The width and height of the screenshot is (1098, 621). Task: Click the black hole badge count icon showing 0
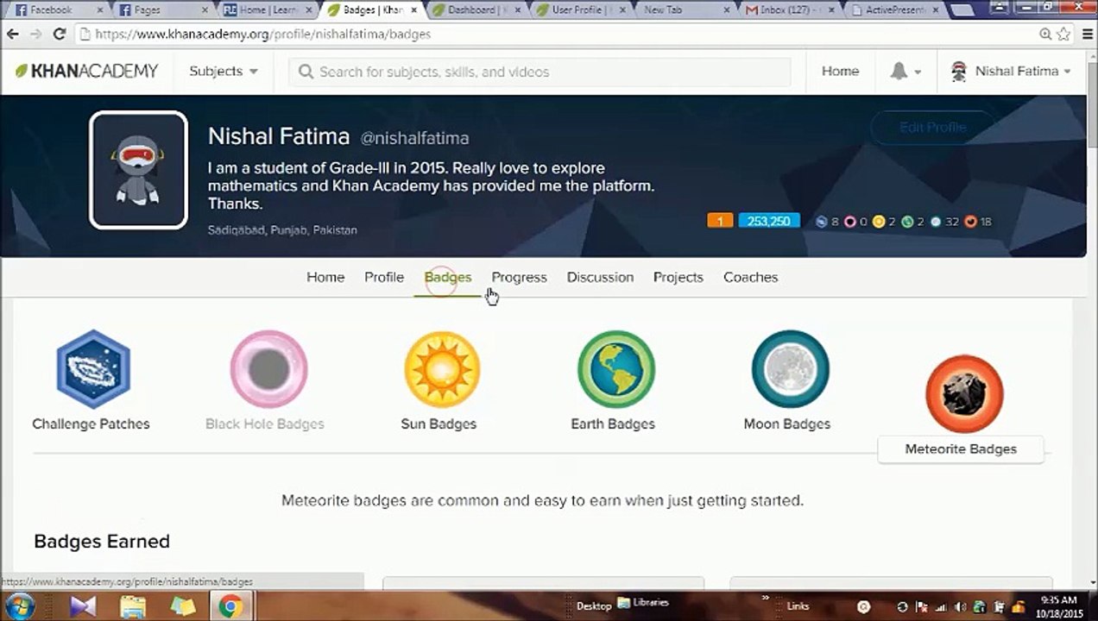click(849, 222)
